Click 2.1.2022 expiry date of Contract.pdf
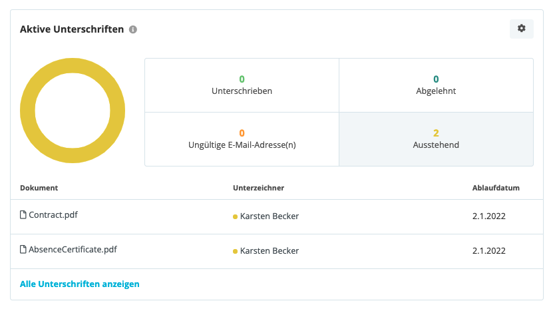The image size is (553, 315). [x=489, y=216]
